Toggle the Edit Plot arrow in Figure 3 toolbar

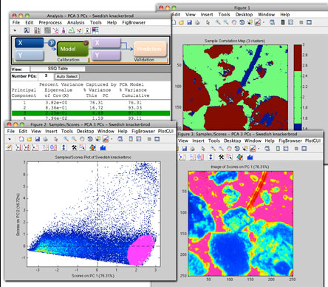203,149
